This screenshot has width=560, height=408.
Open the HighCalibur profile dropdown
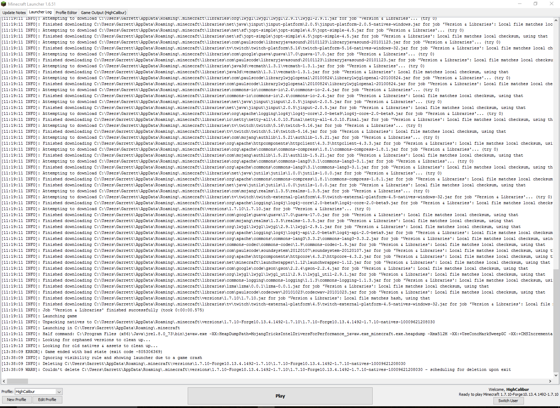pyautogui.click(x=39, y=392)
